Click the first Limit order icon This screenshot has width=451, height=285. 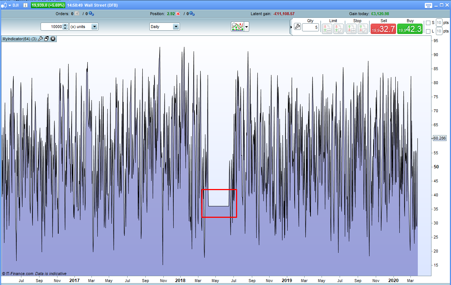click(327, 28)
